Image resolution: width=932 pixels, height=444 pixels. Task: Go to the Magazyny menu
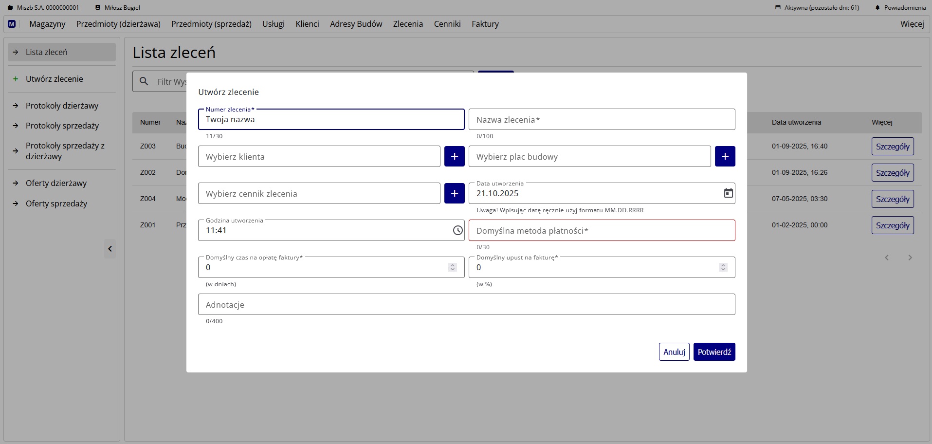click(x=47, y=24)
